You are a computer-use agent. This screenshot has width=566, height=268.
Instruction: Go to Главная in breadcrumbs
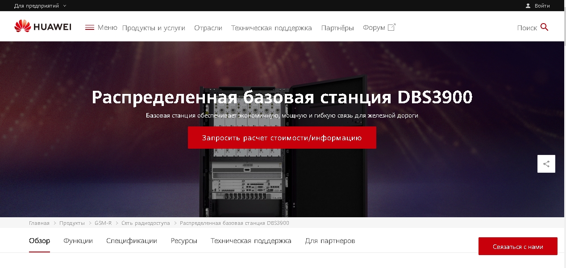coord(39,223)
